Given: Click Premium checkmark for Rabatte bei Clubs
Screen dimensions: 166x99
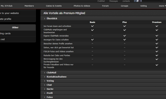Looking at the screenshot, I should (x=157, y=55).
